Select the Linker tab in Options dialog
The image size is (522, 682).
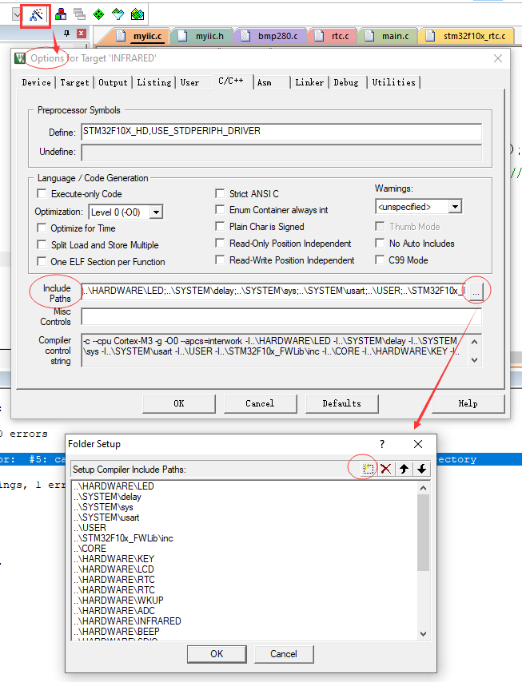(x=309, y=82)
